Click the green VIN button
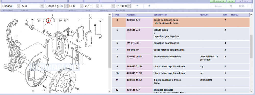Screen dimensions: 255x95 tap(231, 1)
